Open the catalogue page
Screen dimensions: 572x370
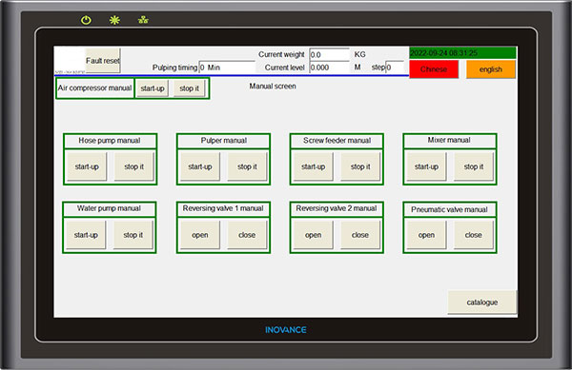coord(481,302)
